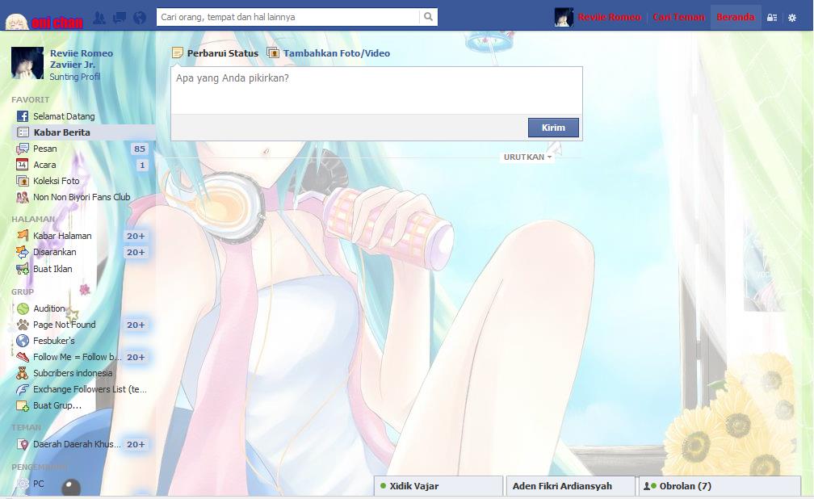Click the top bar profile thumbnail
The height and width of the screenshot is (499, 814).
tap(564, 17)
